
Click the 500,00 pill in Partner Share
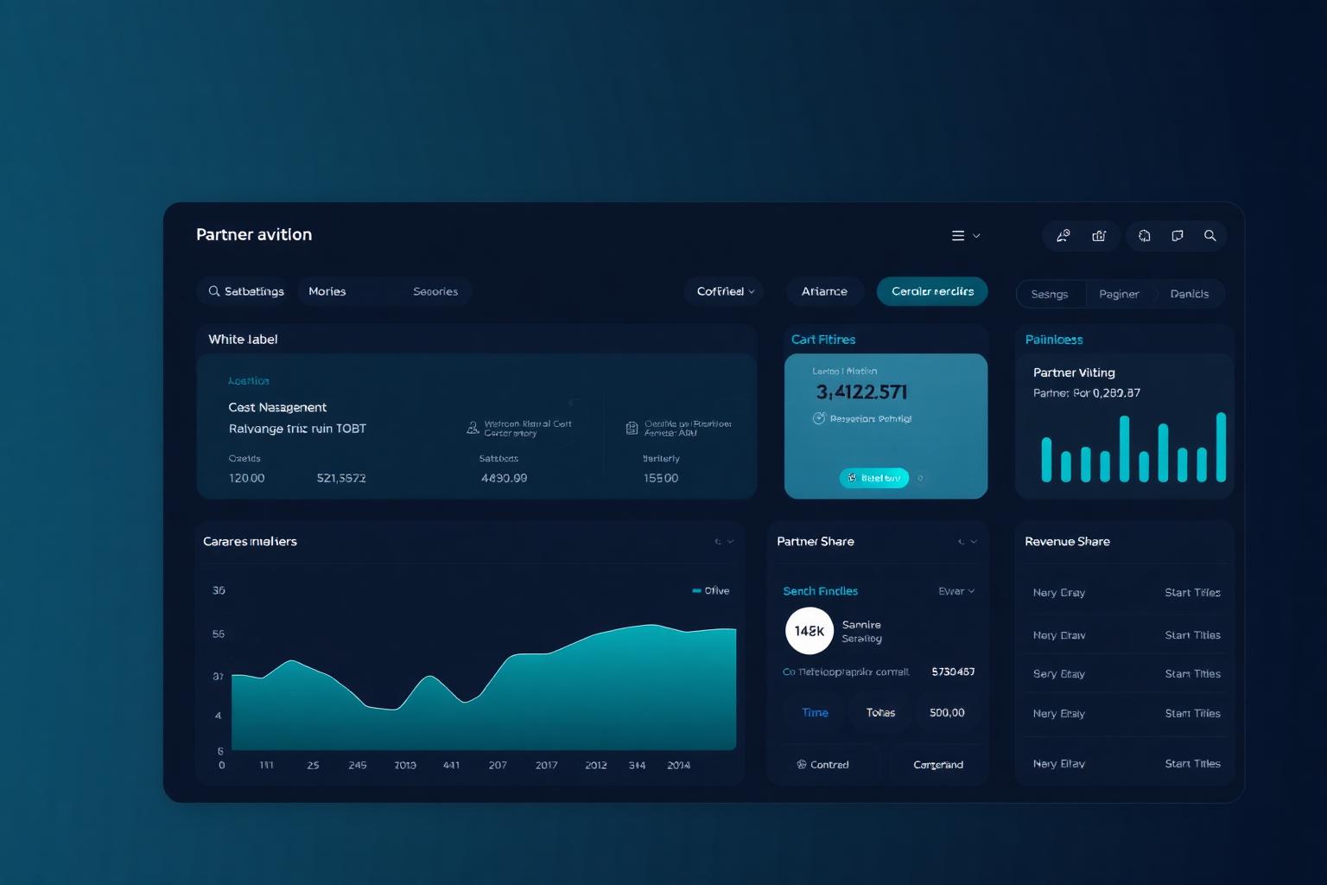[947, 713]
